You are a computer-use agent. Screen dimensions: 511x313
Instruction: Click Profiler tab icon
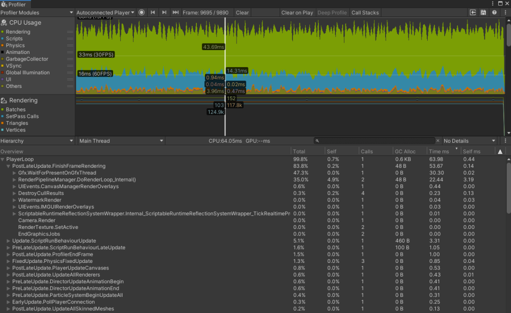4,4
